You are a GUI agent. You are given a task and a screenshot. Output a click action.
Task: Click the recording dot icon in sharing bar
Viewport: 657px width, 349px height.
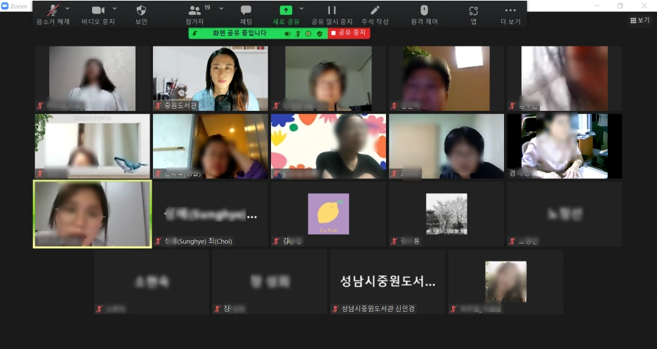point(308,34)
